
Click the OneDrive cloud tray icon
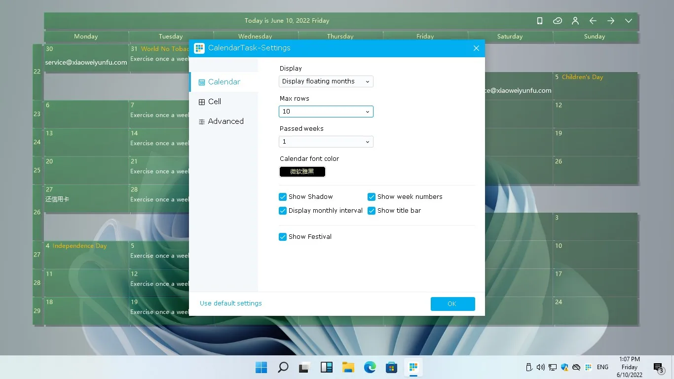point(576,367)
